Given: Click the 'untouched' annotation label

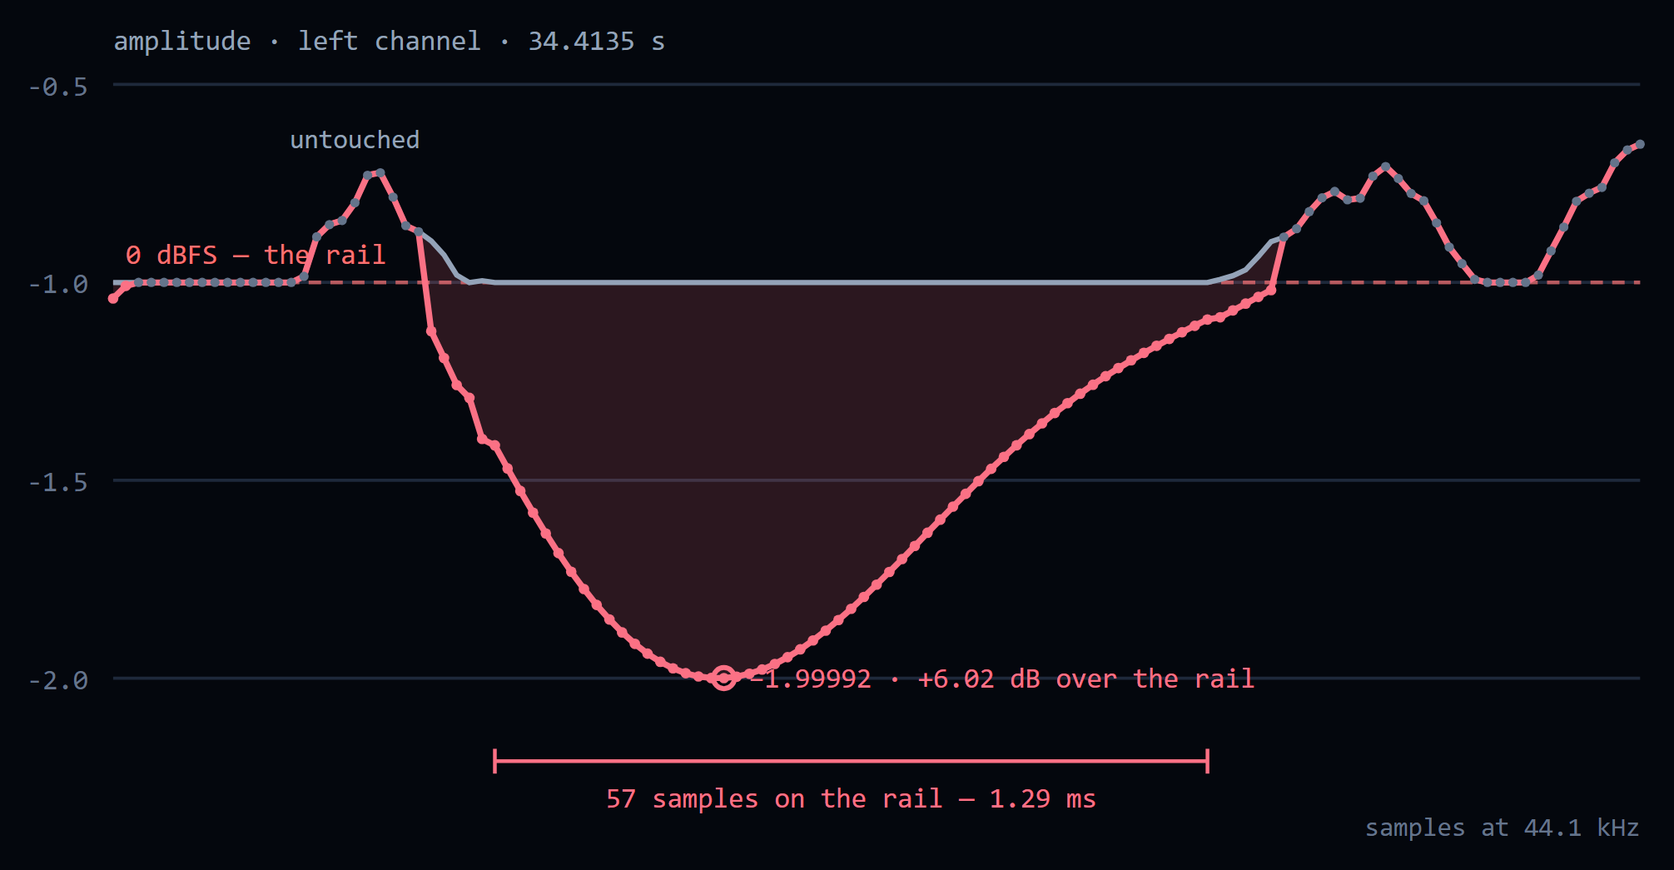Looking at the screenshot, I should (355, 140).
